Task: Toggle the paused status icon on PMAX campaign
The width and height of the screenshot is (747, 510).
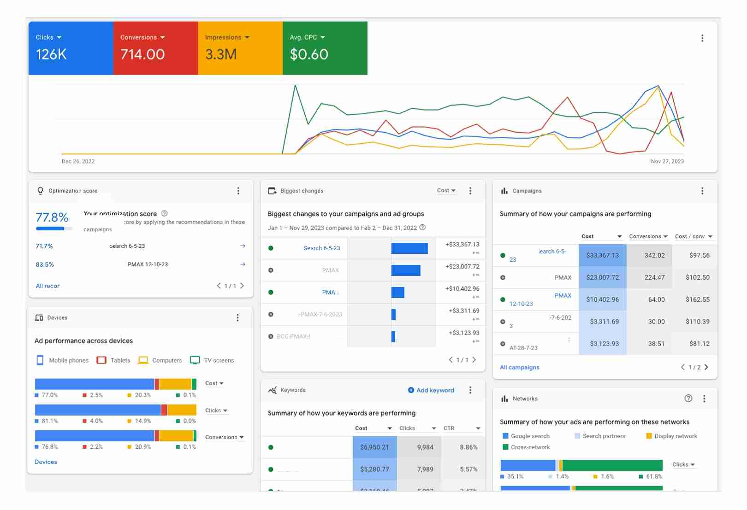Action: coord(503,277)
